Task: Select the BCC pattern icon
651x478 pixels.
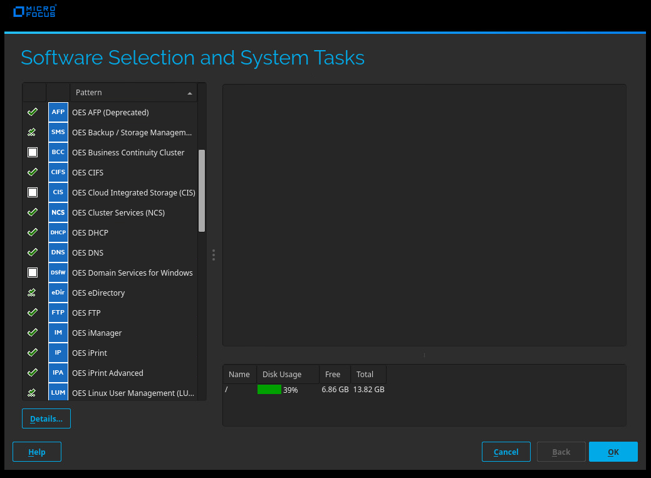Action: point(58,153)
